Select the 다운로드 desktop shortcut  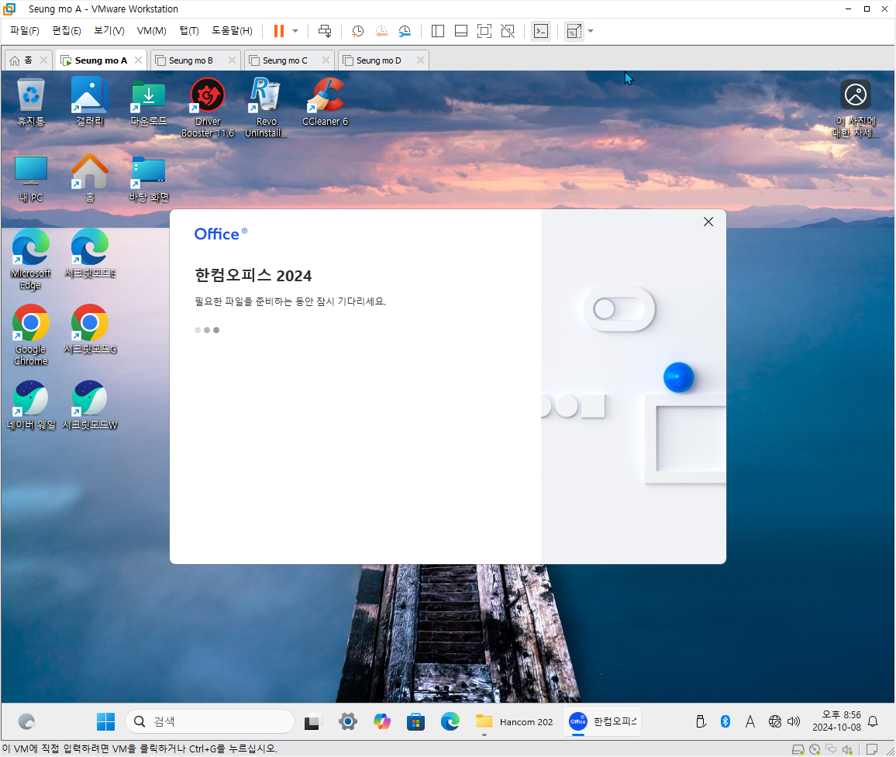[x=149, y=102]
